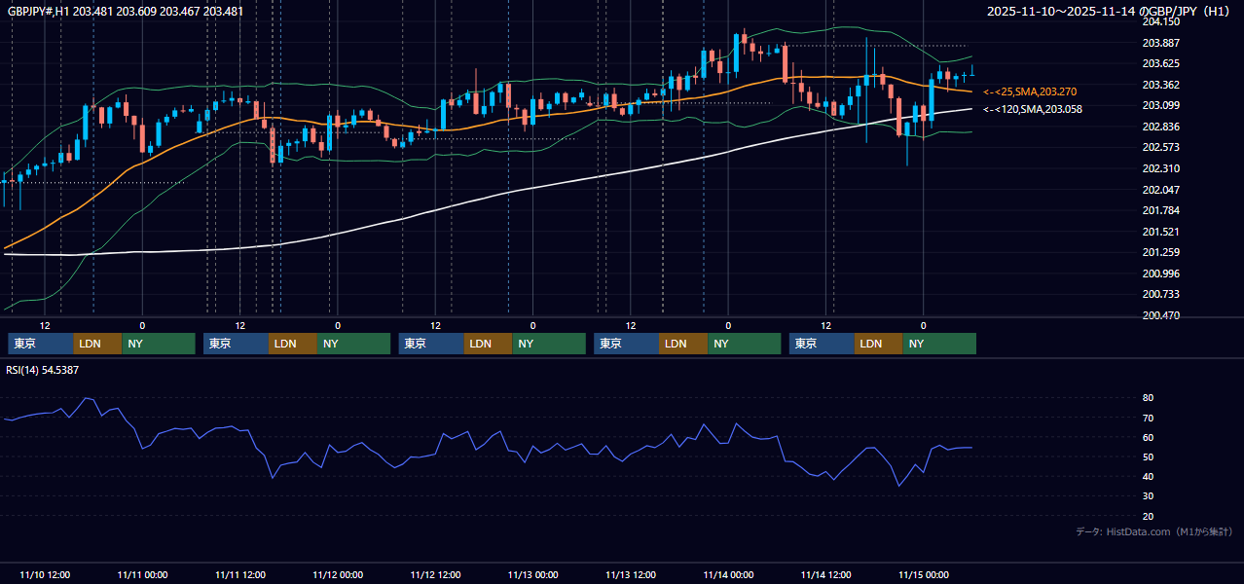Click the RSI 20 level label
The image size is (1244, 584).
tap(1148, 516)
